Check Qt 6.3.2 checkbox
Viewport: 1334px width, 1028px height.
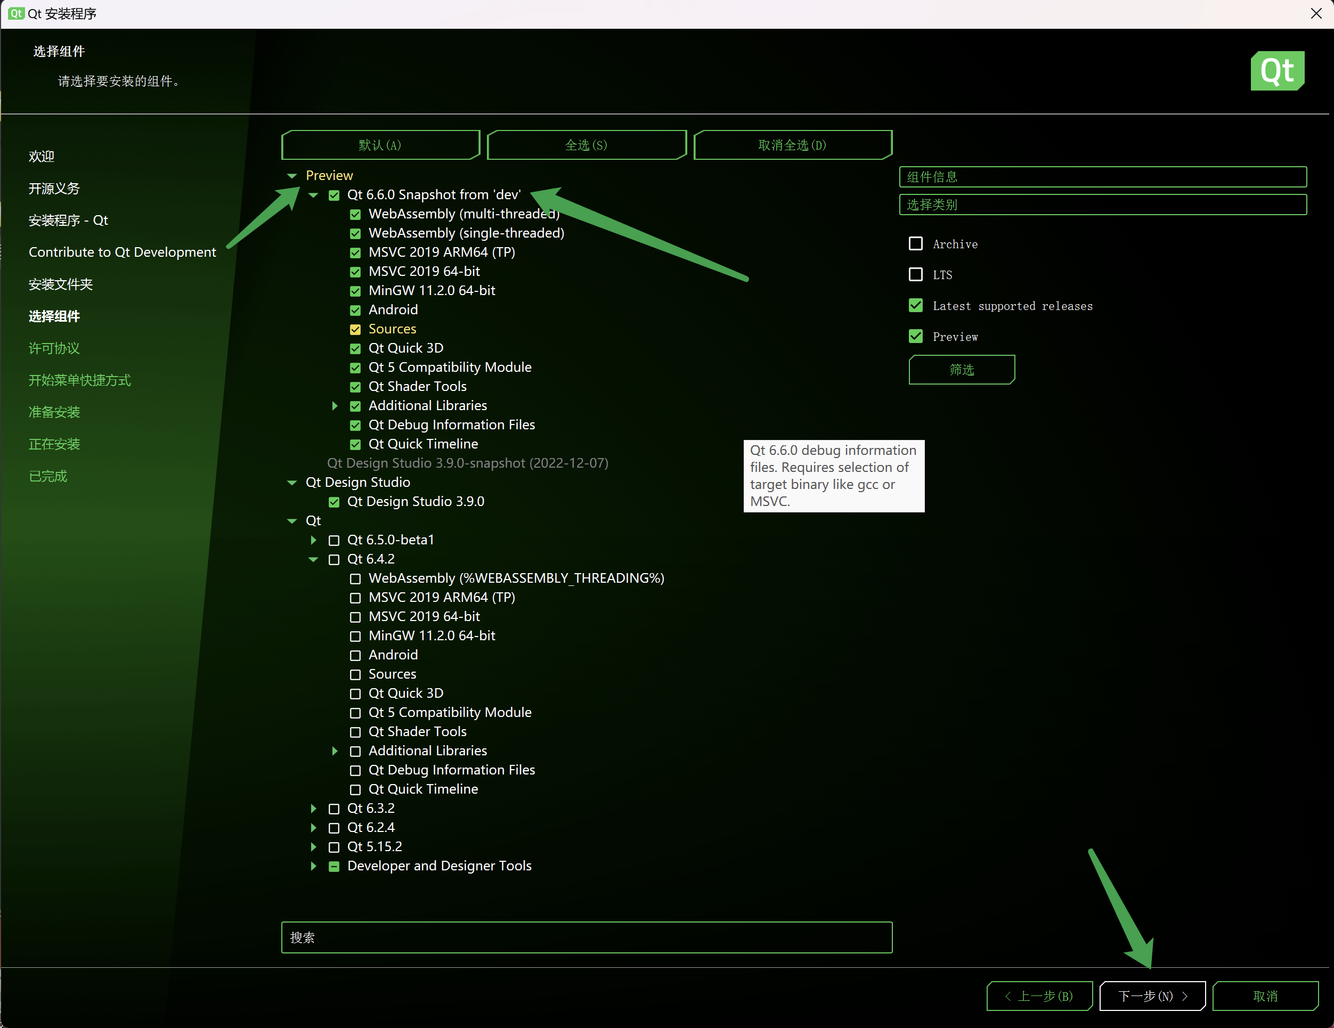(334, 809)
